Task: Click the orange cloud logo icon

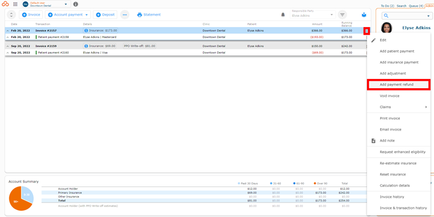Action: 5,4
